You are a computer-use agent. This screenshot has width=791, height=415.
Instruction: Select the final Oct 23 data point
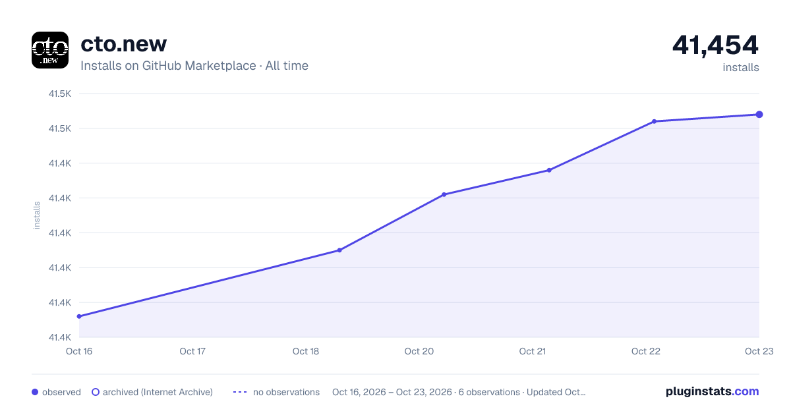click(759, 115)
